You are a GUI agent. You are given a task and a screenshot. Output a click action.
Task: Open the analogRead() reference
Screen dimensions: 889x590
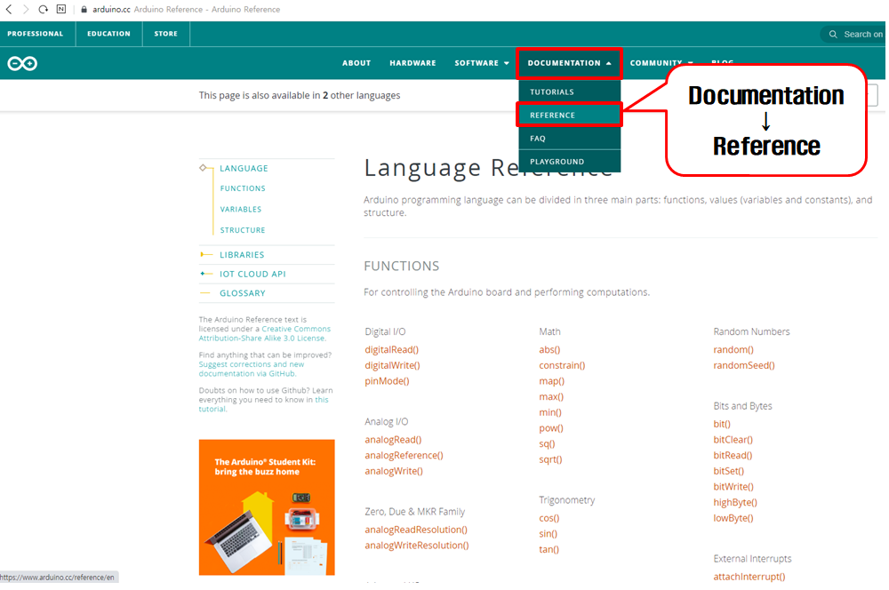[x=393, y=440]
